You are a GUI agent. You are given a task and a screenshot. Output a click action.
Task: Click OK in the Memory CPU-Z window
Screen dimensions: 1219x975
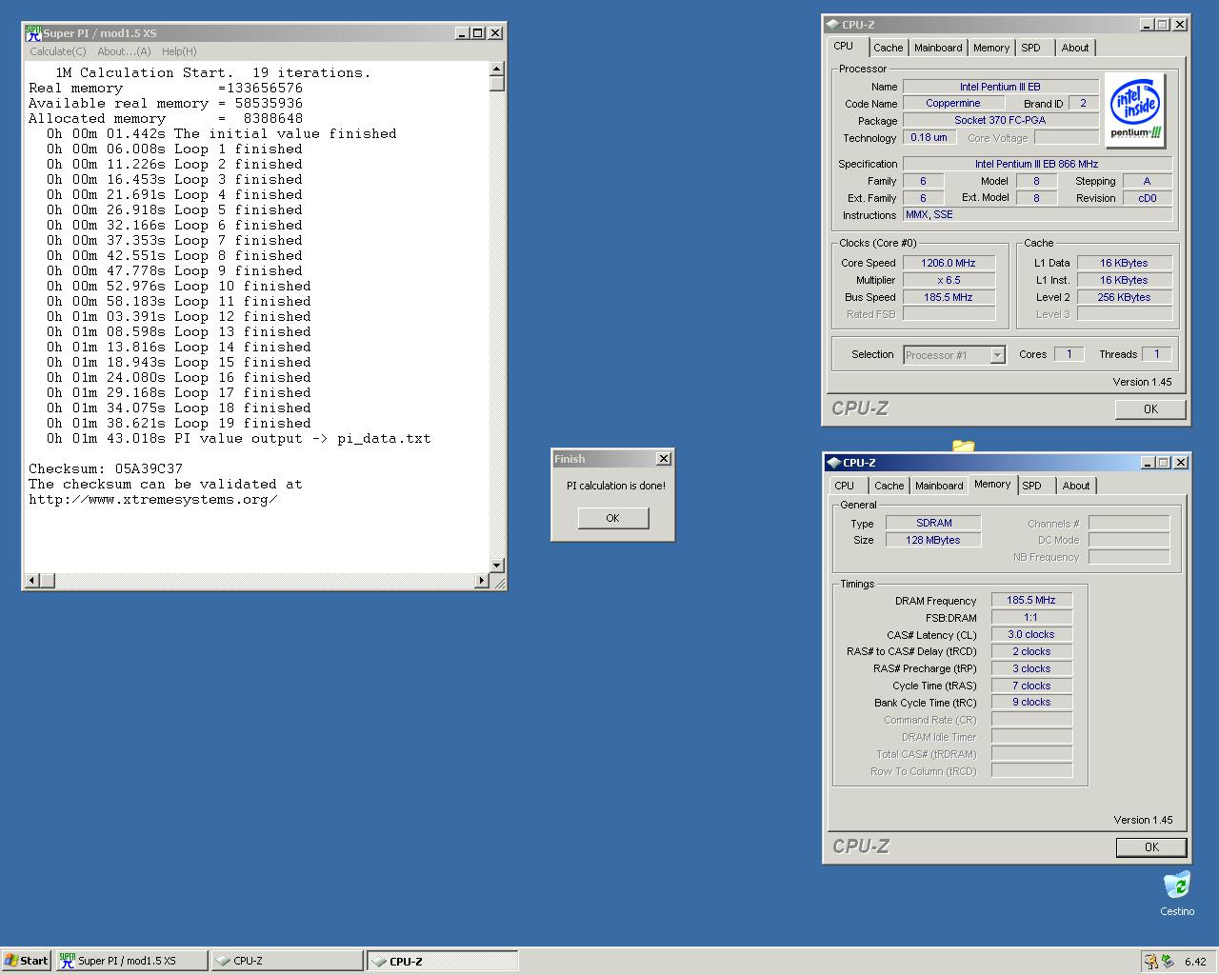(x=1151, y=847)
